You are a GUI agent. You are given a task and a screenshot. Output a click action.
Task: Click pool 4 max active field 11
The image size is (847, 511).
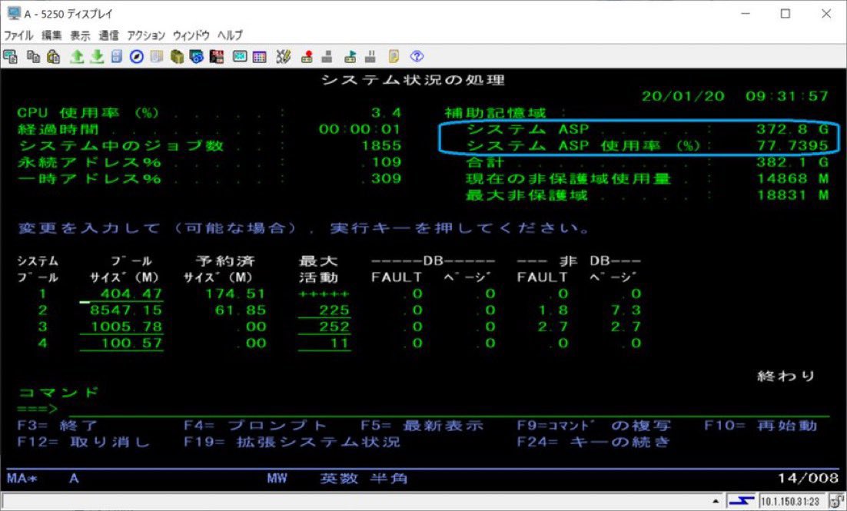point(324,343)
